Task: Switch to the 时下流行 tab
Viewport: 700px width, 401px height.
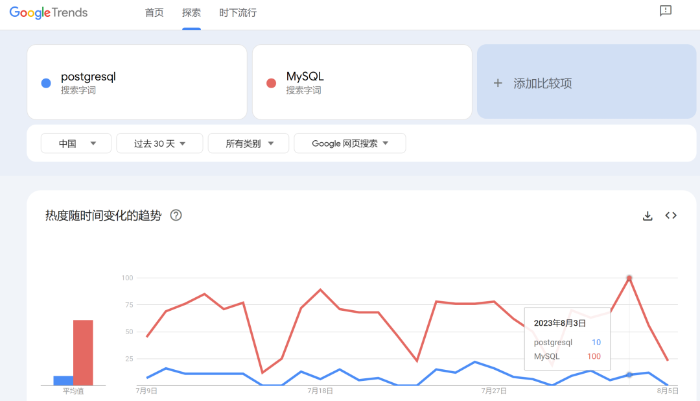Action: [237, 13]
